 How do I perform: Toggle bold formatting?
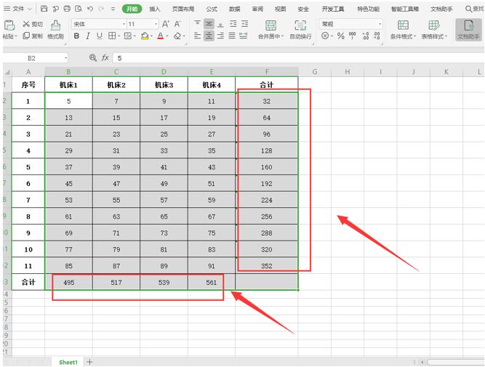coord(76,36)
